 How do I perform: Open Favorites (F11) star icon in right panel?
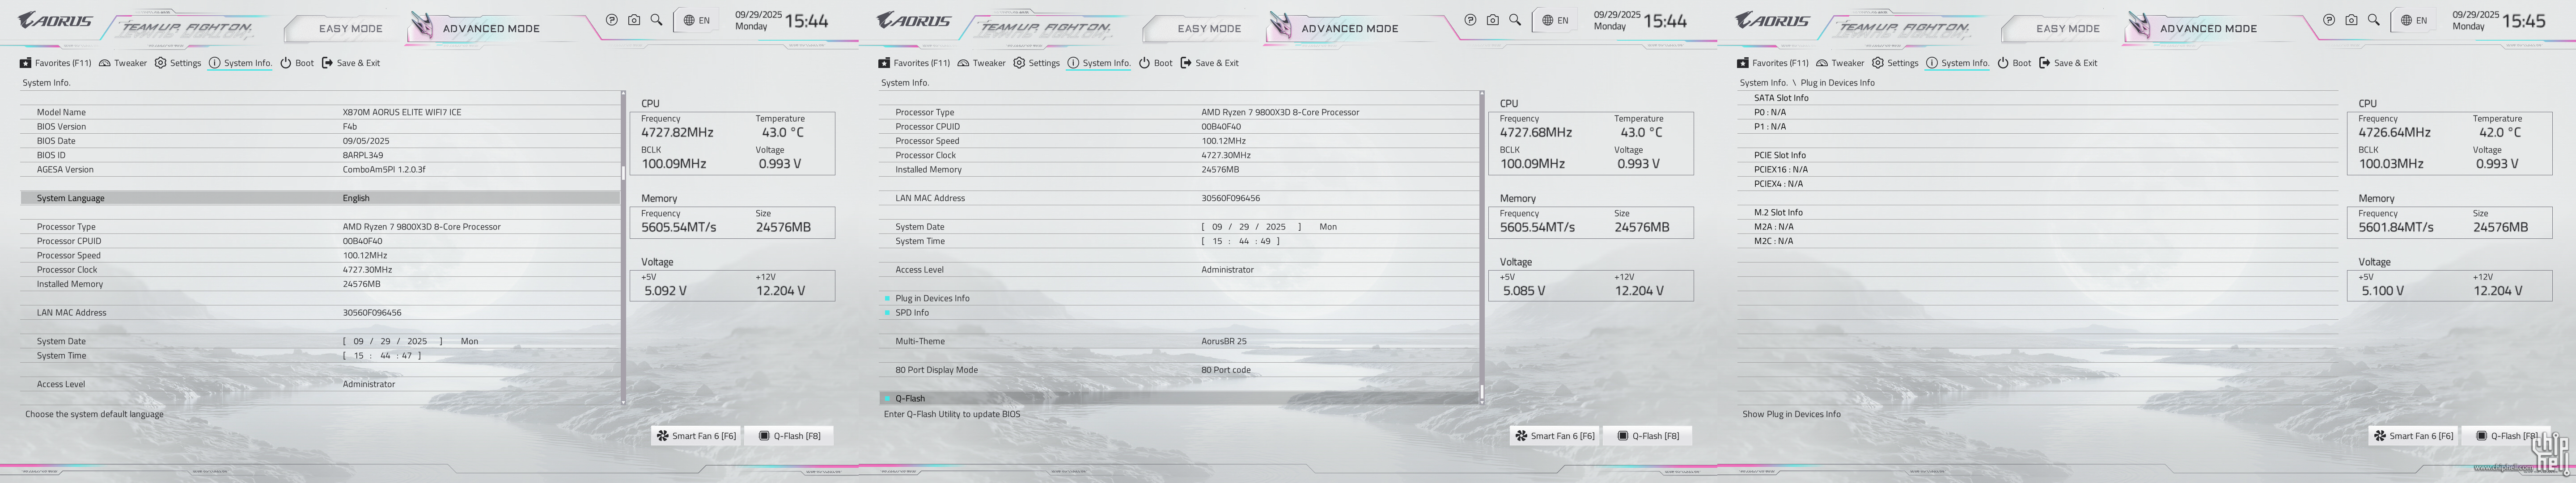pyautogui.click(x=1743, y=63)
